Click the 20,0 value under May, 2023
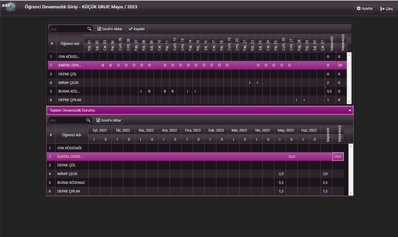This screenshot has height=237, width=398. coord(292,156)
